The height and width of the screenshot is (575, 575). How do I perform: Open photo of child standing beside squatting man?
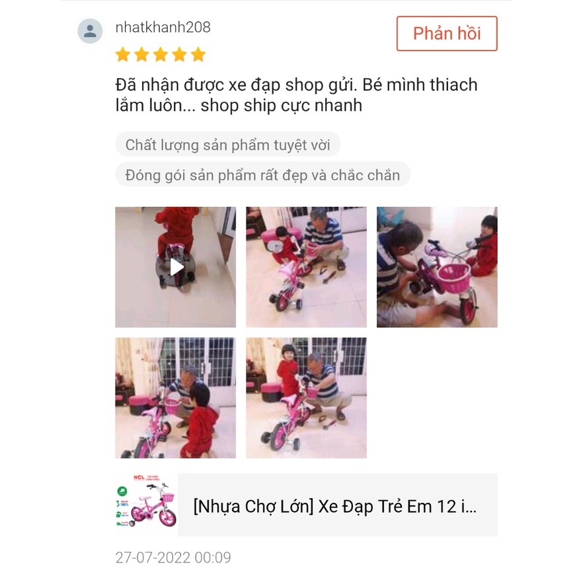point(306,397)
